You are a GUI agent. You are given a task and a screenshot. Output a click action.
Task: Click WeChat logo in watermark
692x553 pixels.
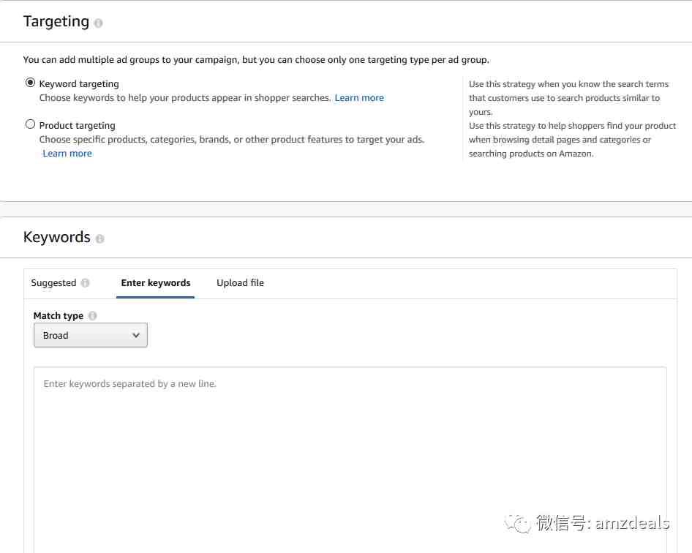click(518, 524)
